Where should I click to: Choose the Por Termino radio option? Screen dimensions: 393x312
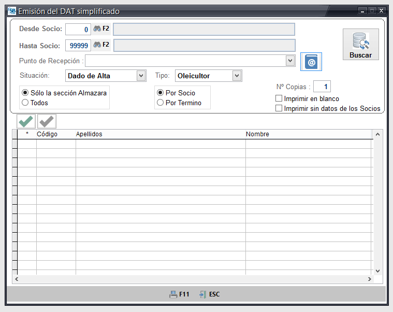click(160, 103)
